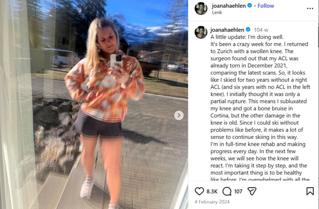Open the header profile picture of joanahaehlen
The width and height of the screenshot is (319, 209).
[x=201, y=9]
